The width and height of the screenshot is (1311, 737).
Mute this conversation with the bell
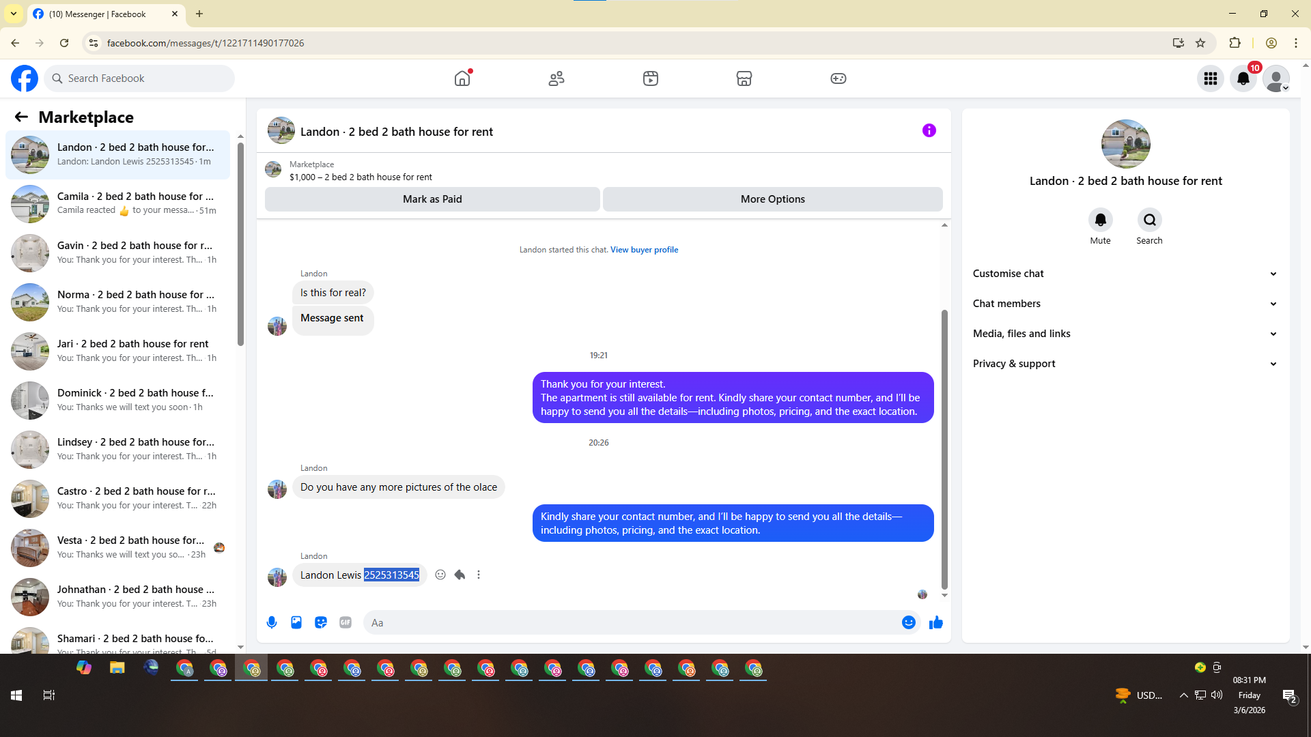pos(1100,220)
